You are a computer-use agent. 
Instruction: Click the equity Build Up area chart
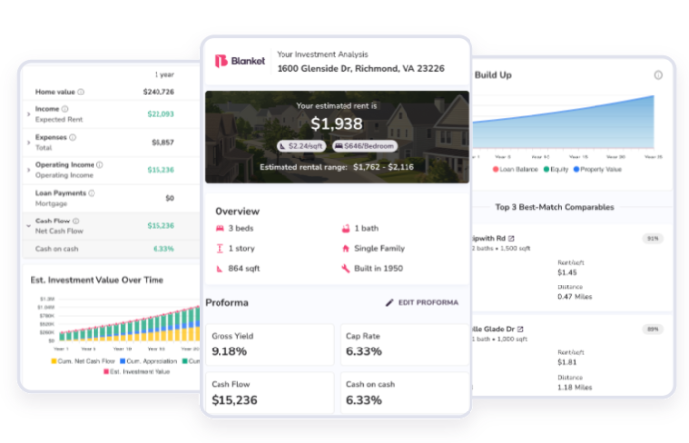point(563,123)
